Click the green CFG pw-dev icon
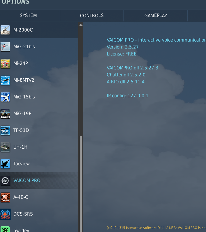 [x=5, y=229]
